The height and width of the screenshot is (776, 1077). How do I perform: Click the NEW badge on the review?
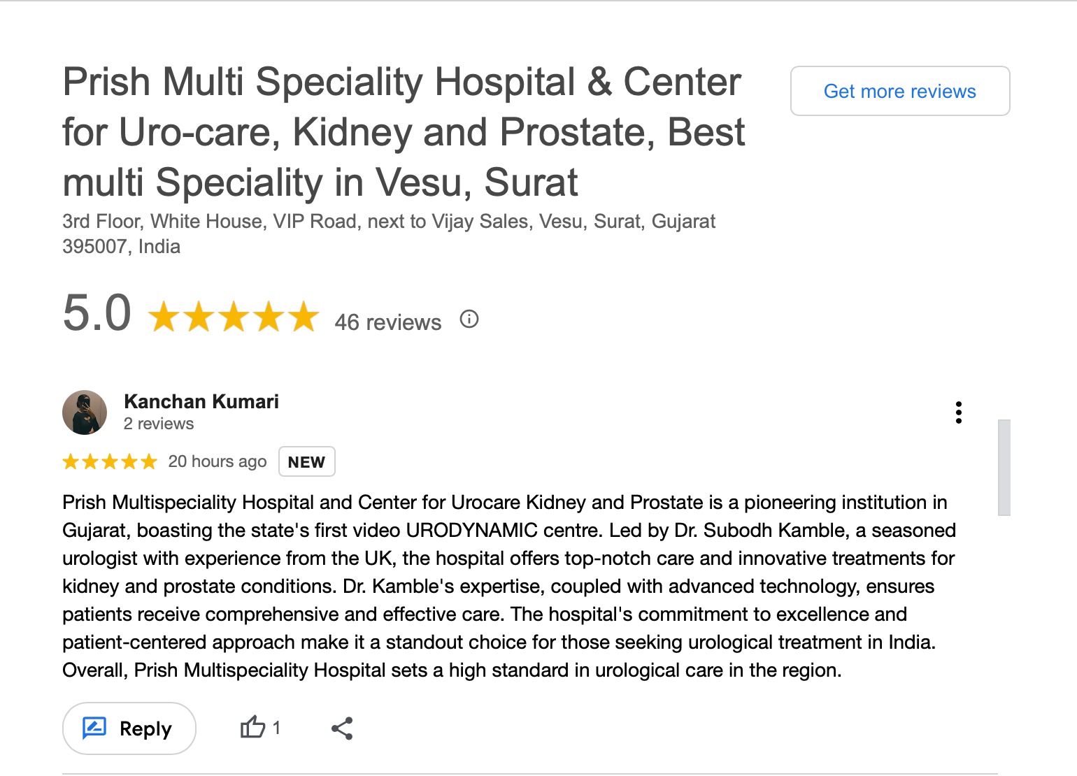(x=306, y=461)
